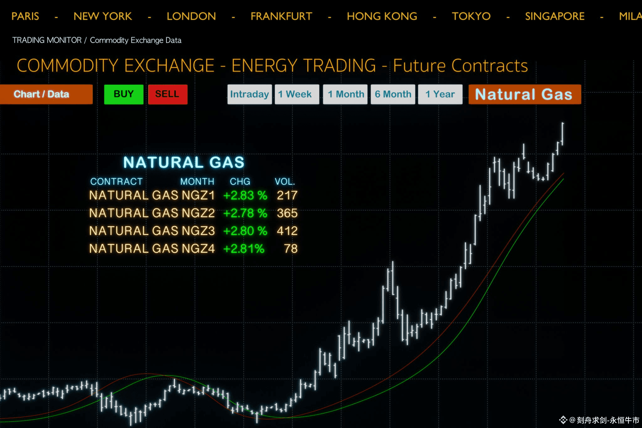Select the 1 Week timeframe tab
Image resolution: width=642 pixels, height=428 pixels.
point(297,94)
